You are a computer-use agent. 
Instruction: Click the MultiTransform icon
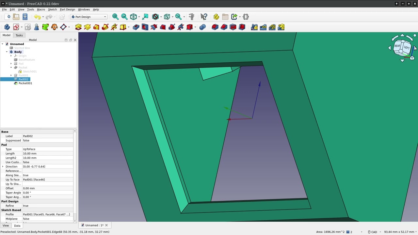pos(281,27)
